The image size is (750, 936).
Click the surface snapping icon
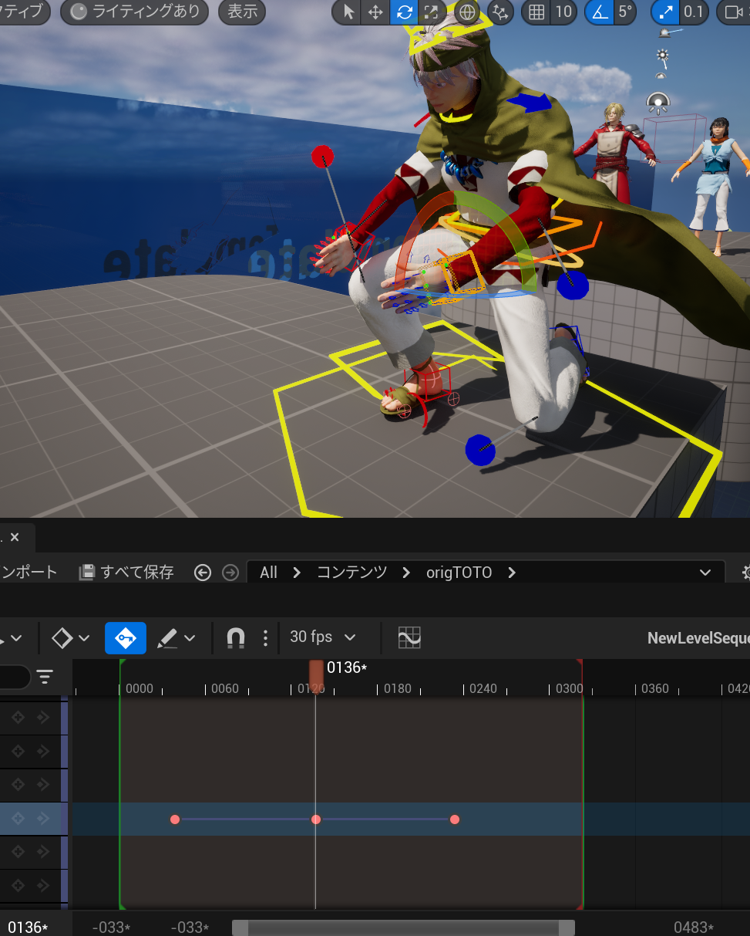501,12
